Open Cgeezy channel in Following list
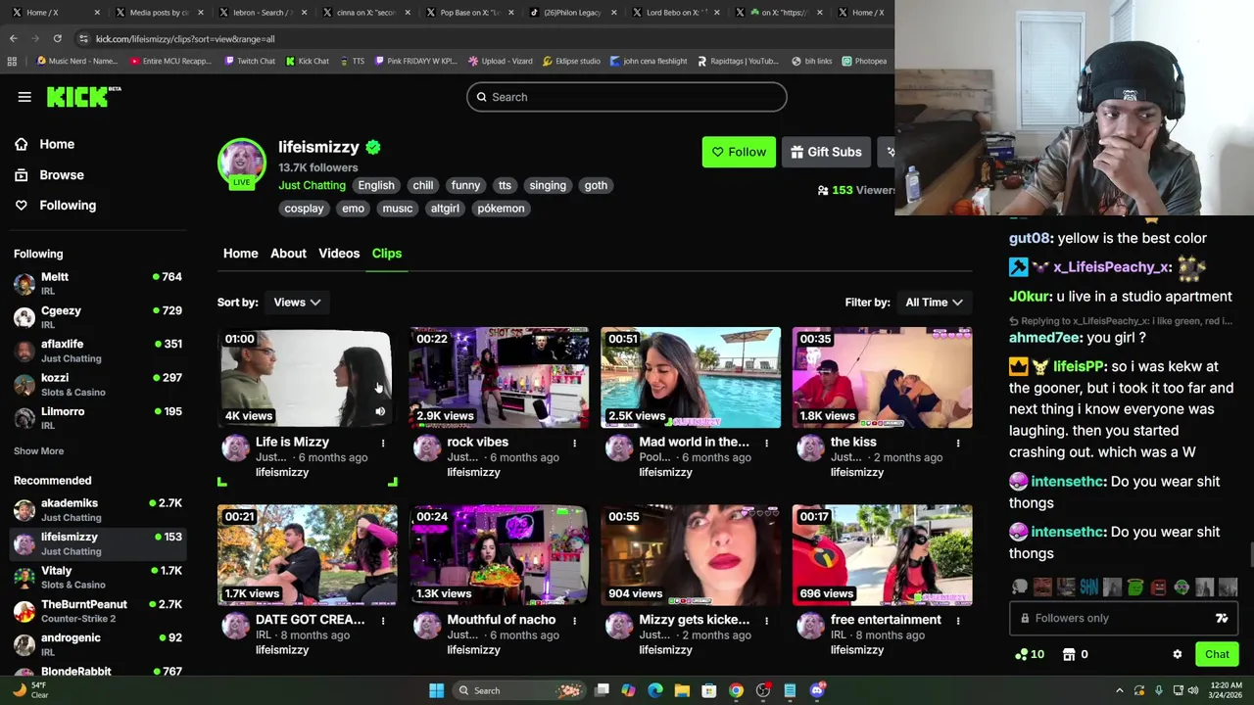 click(98, 317)
